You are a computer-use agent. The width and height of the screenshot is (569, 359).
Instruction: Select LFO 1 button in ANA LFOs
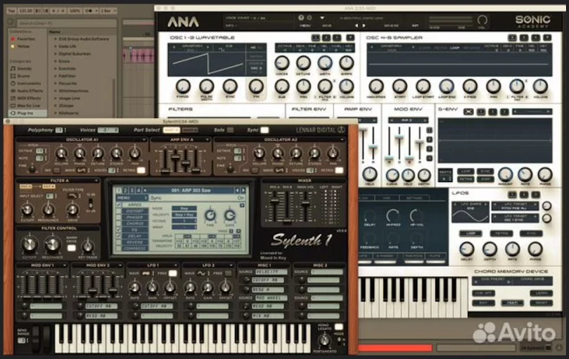(512, 195)
